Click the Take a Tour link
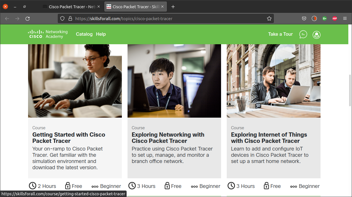 (x=280, y=34)
